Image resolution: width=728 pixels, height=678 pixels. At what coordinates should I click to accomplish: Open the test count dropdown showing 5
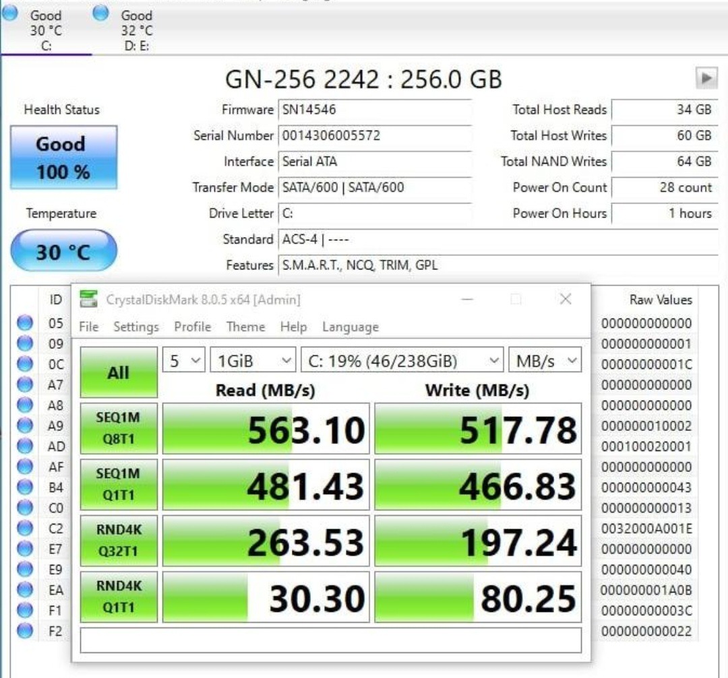(x=184, y=360)
